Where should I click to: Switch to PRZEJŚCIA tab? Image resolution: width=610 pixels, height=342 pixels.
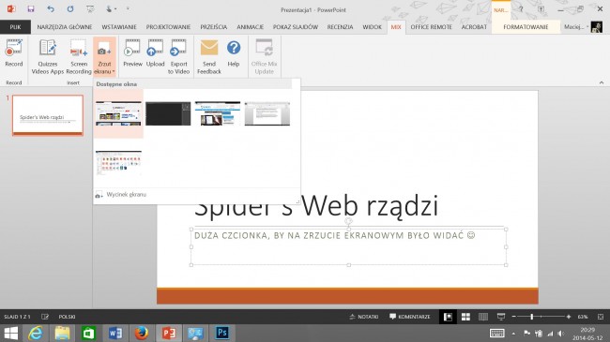214,27
